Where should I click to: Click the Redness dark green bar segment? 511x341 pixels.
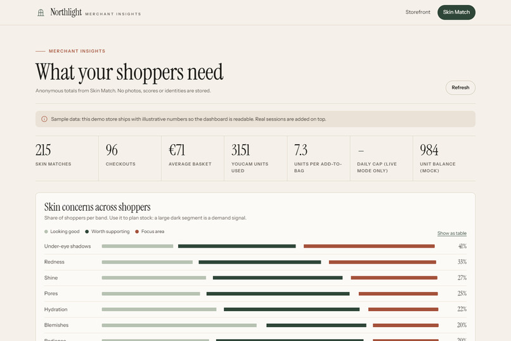point(260,262)
